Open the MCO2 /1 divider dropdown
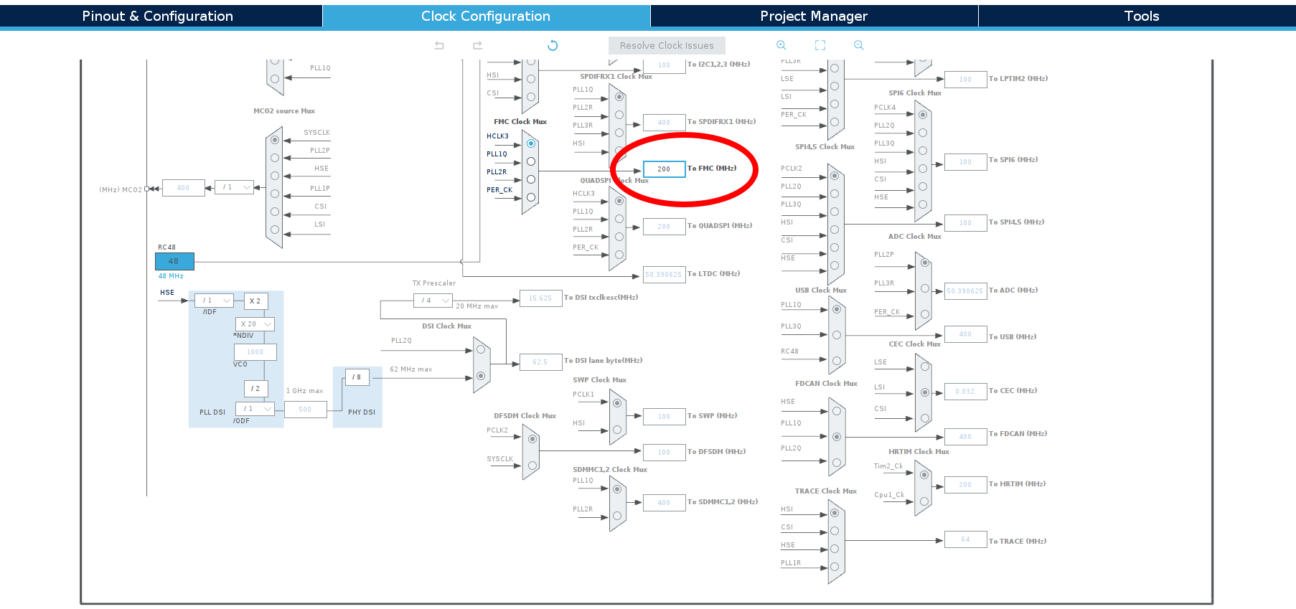The image size is (1296, 609). (235, 187)
